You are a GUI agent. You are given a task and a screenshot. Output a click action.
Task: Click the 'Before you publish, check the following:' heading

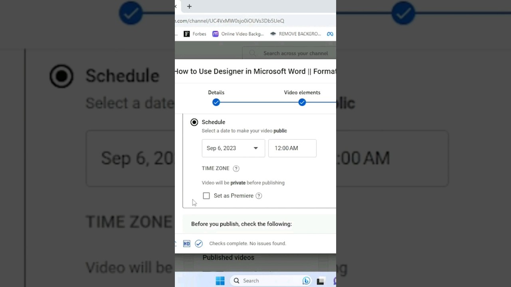click(242, 224)
